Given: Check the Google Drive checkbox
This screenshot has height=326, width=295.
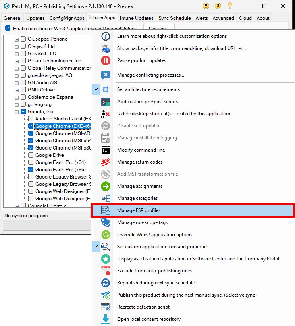Looking at the screenshot, I should [x=31, y=155].
